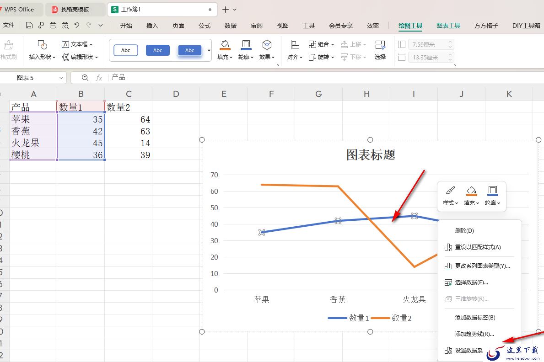Select cell with value 64 in column C
This screenshot has height=362, width=544.
click(x=129, y=119)
